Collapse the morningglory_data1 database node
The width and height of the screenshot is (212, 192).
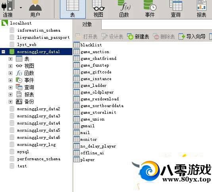(4, 52)
